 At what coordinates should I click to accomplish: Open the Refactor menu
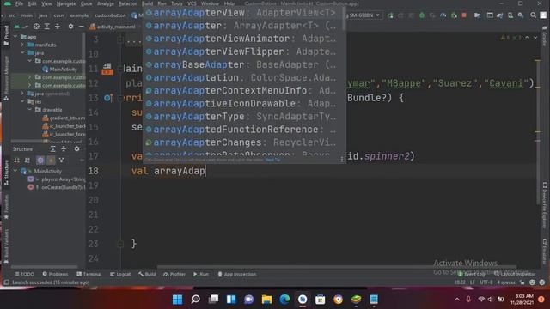pos(127,3)
